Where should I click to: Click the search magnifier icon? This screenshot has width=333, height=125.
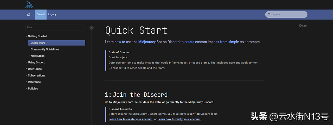[x=269, y=15]
